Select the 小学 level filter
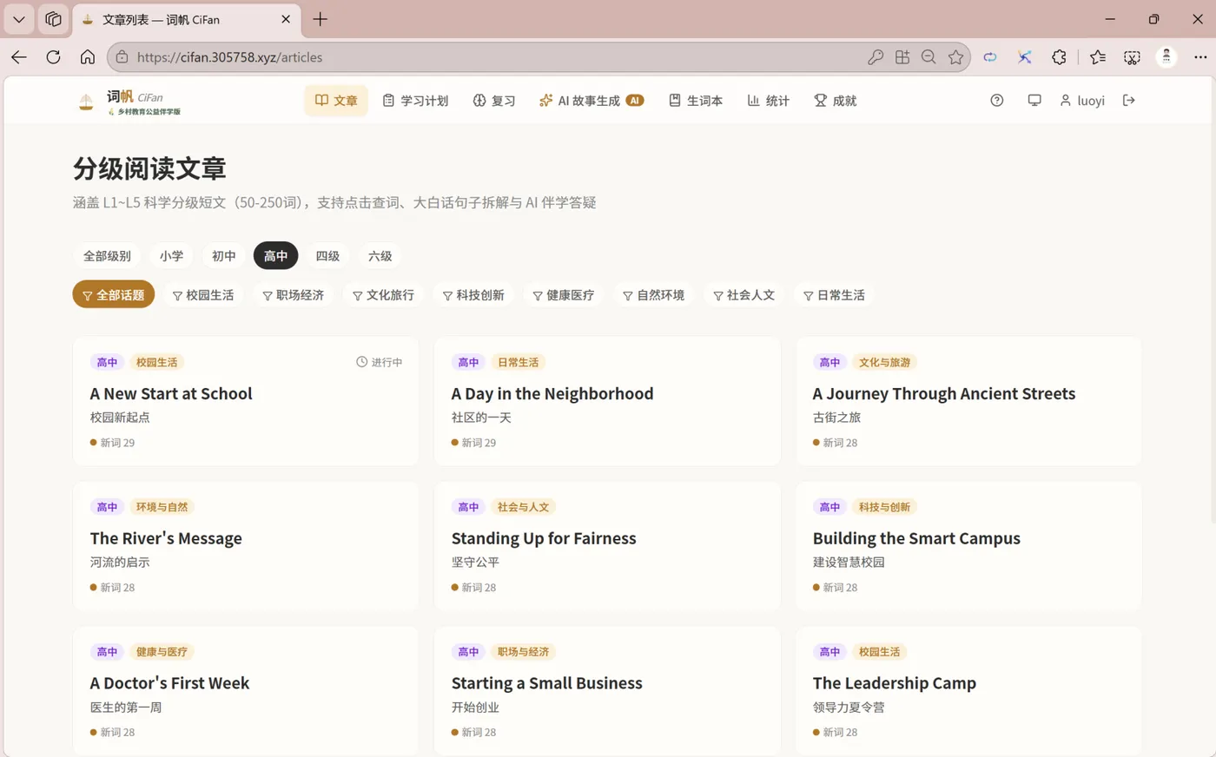This screenshot has height=757, width=1216. point(171,256)
